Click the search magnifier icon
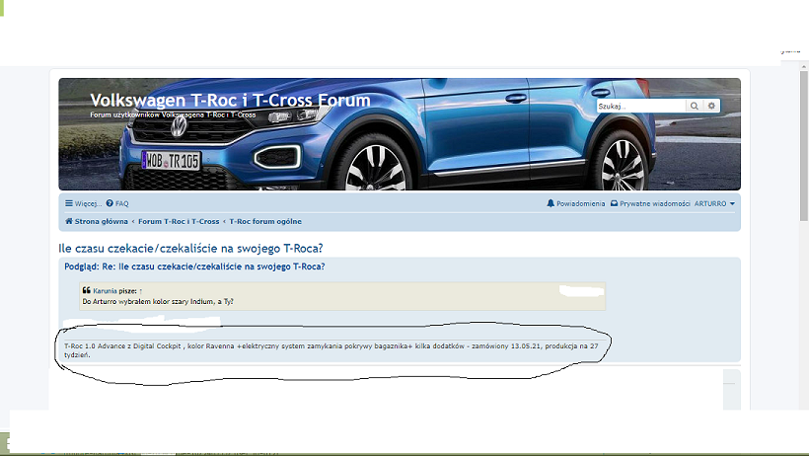809x456 pixels. coord(694,106)
